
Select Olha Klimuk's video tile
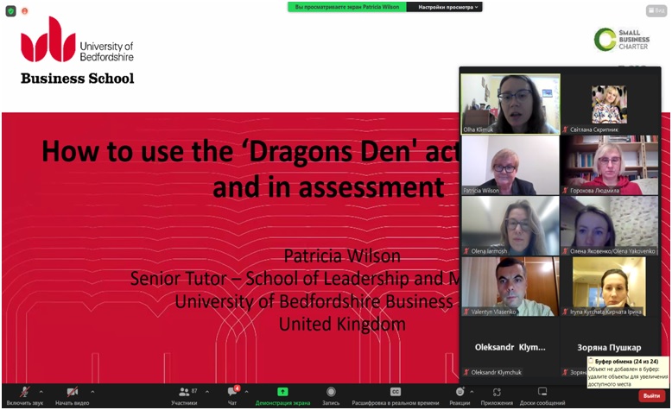tap(510, 104)
